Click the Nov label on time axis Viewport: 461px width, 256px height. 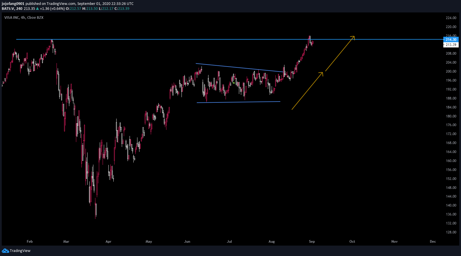395,242
